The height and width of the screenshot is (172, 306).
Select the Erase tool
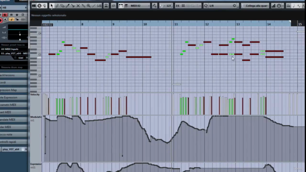[x=62, y=6]
